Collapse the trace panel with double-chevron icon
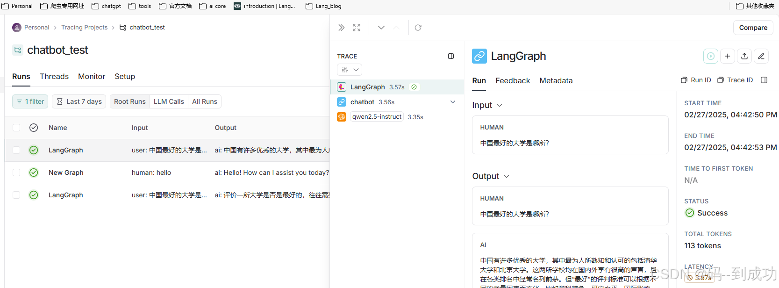 pos(342,28)
